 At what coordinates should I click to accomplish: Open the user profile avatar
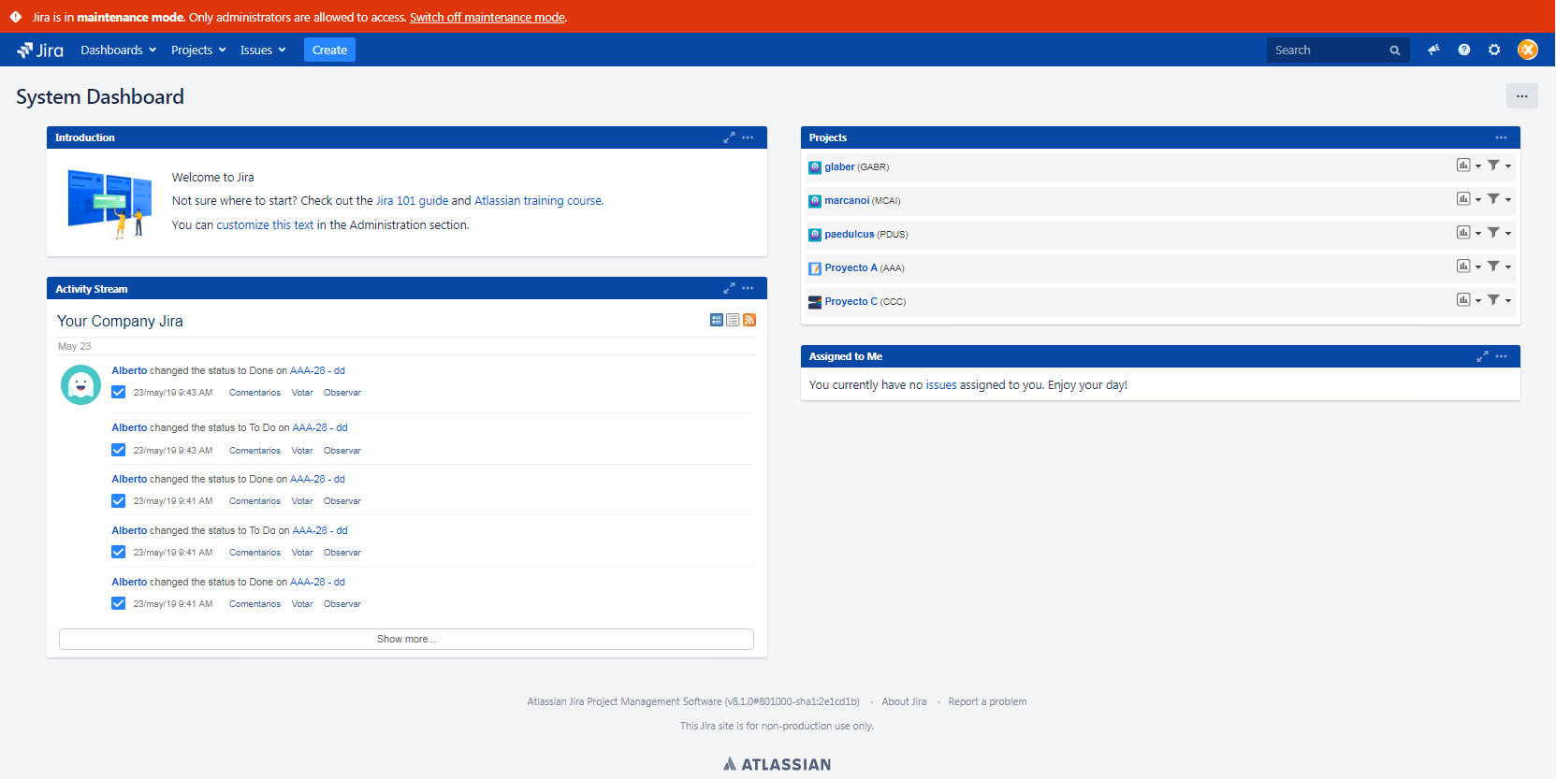point(1528,50)
